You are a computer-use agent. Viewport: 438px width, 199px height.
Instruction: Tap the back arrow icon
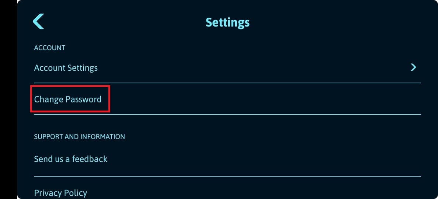pos(38,21)
